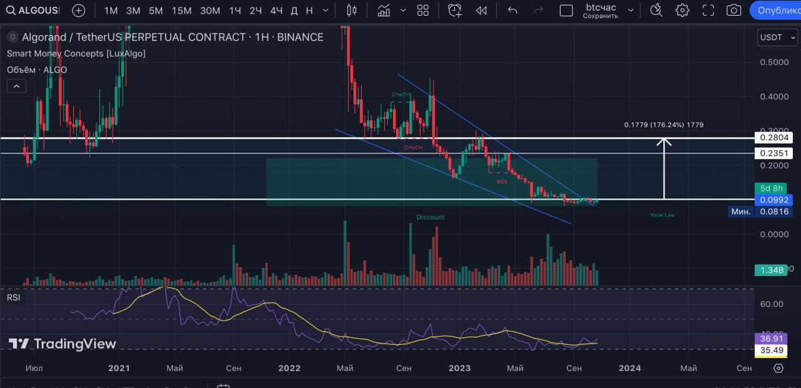
Task: Select the 1M timeframe
Action: (111, 11)
